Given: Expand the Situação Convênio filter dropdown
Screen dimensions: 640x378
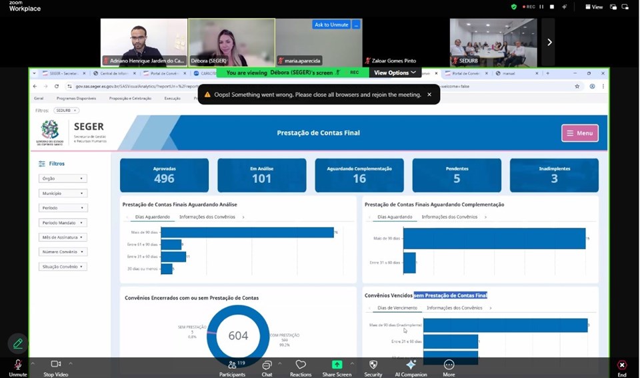Looking at the screenshot, I should pos(63,266).
